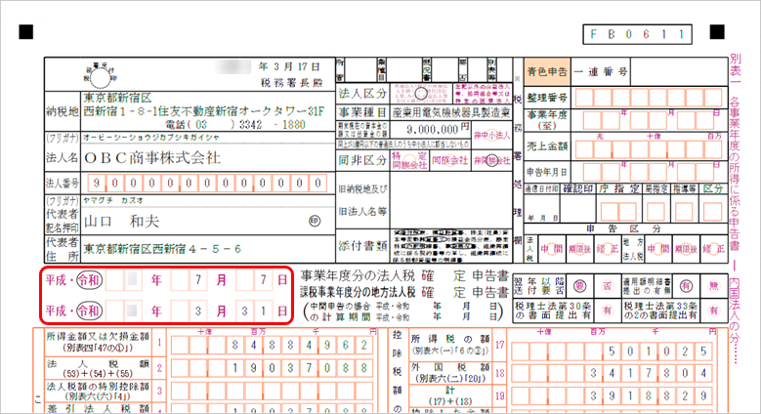Click the 青色申告 label cell
The width and height of the screenshot is (761, 414).
click(x=547, y=72)
